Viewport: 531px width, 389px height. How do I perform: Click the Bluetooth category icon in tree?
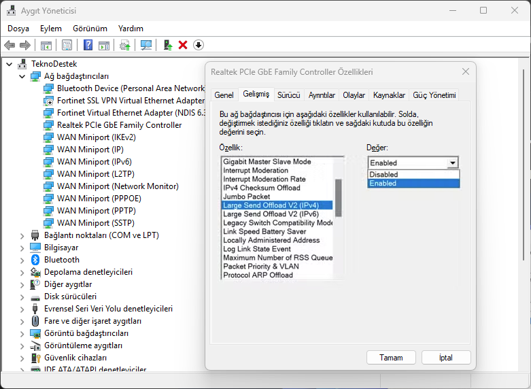pyautogui.click(x=35, y=260)
